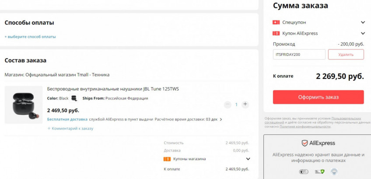Click the red Спецкупон coupon icon
Viewport: 371px width, 179px height.
276,22
